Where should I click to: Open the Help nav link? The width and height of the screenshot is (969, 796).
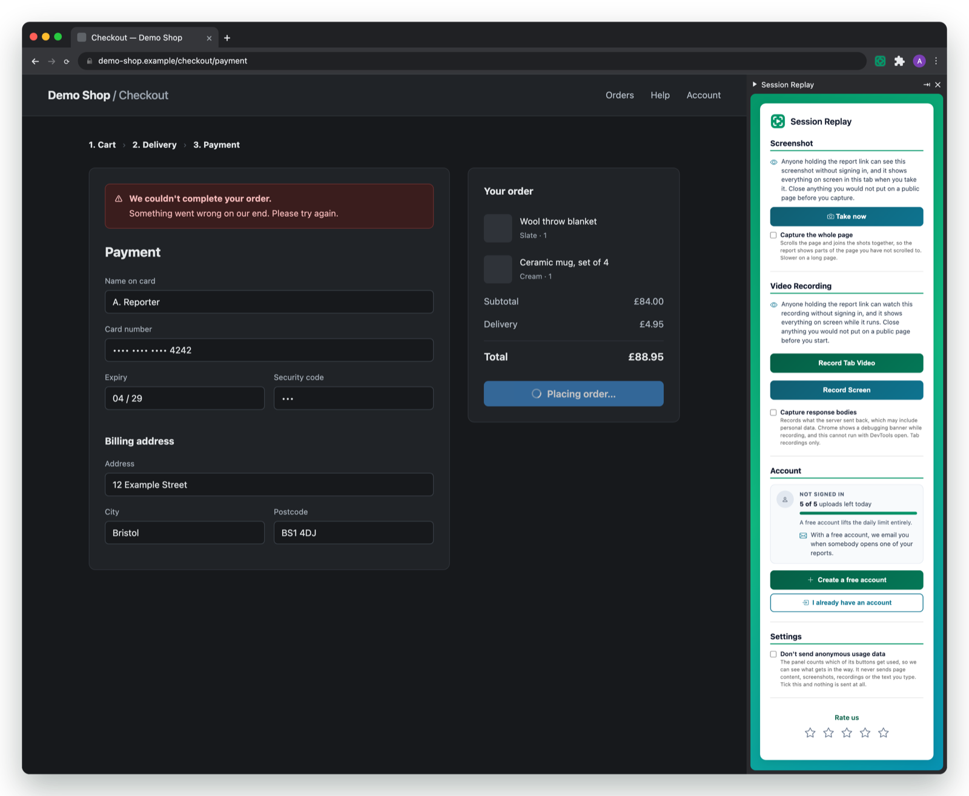pos(660,95)
